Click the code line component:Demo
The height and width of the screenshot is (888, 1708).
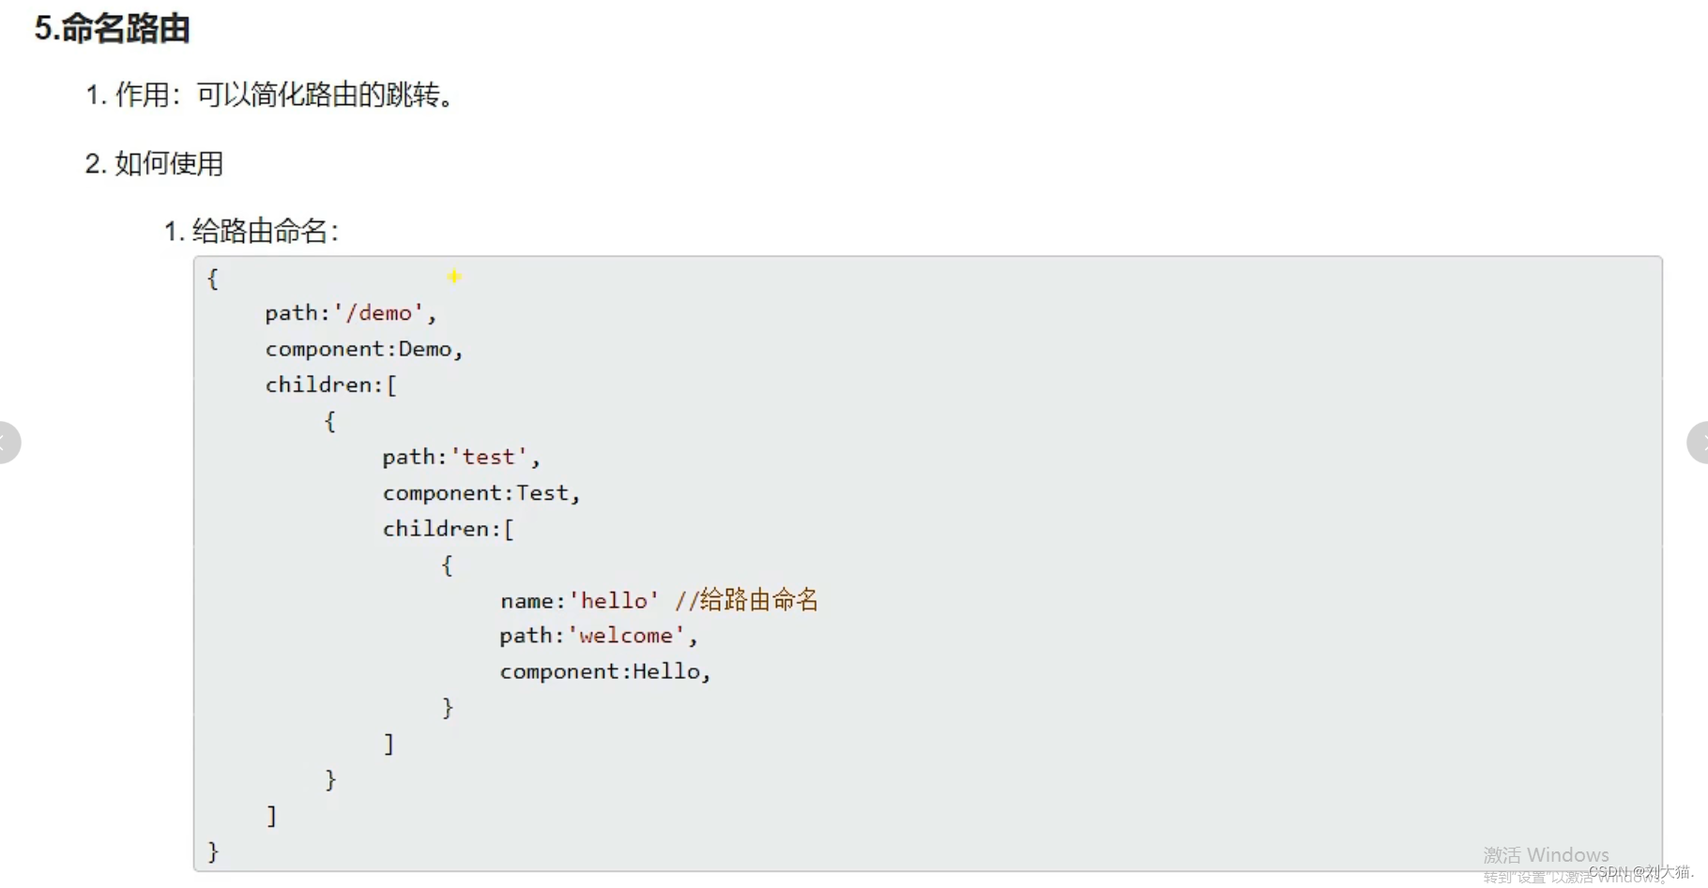point(363,349)
